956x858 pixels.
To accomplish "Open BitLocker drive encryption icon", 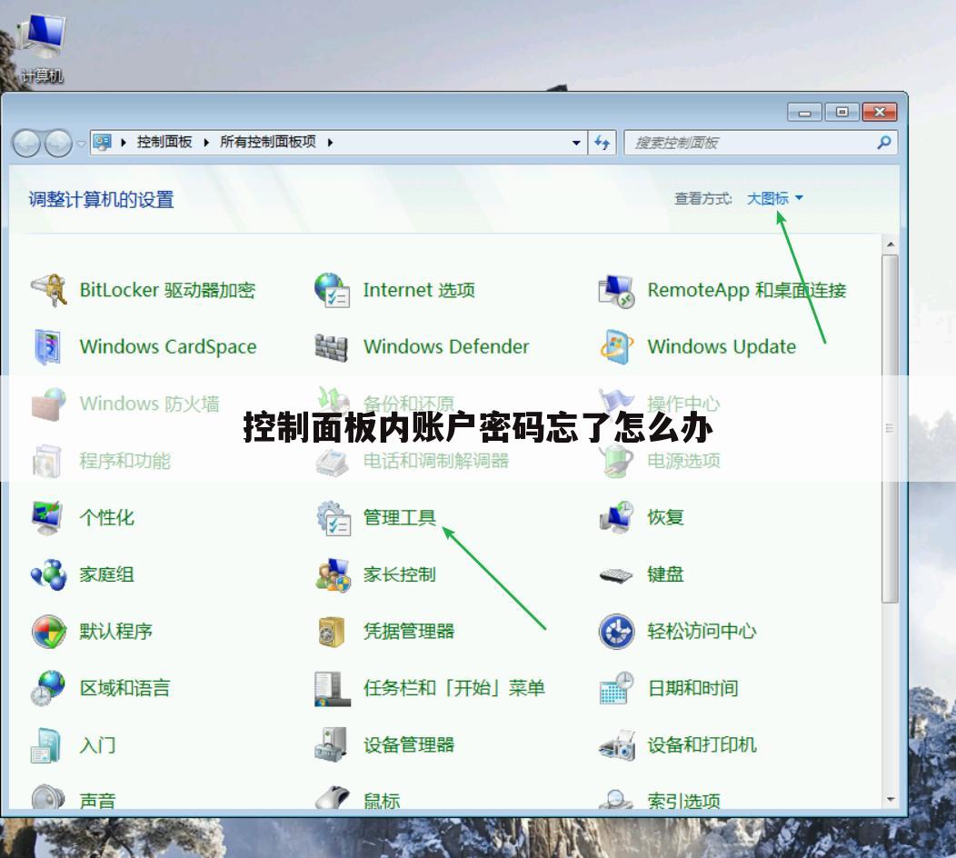I will point(49,290).
